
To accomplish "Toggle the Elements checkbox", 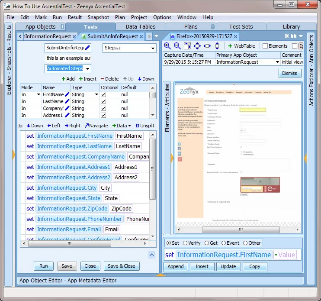I will point(265,46).
